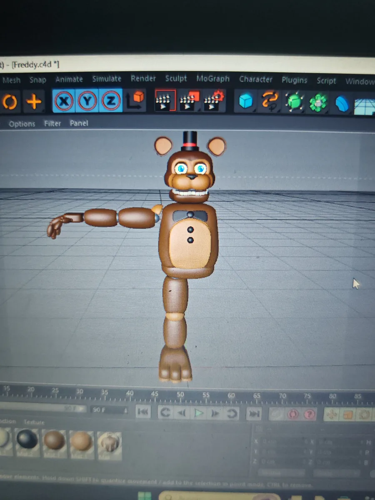Open the Simulate menu
Image resolution: width=375 pixels, height=500 pixels.
[x=107, y=79]
